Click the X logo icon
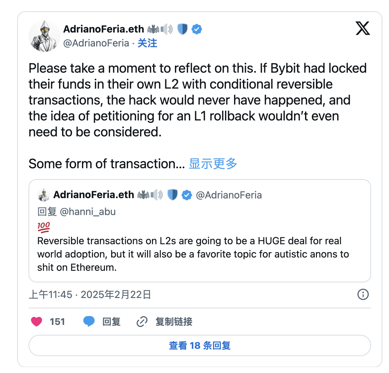The width and height of the screenshot is (389, 373). 362,28
